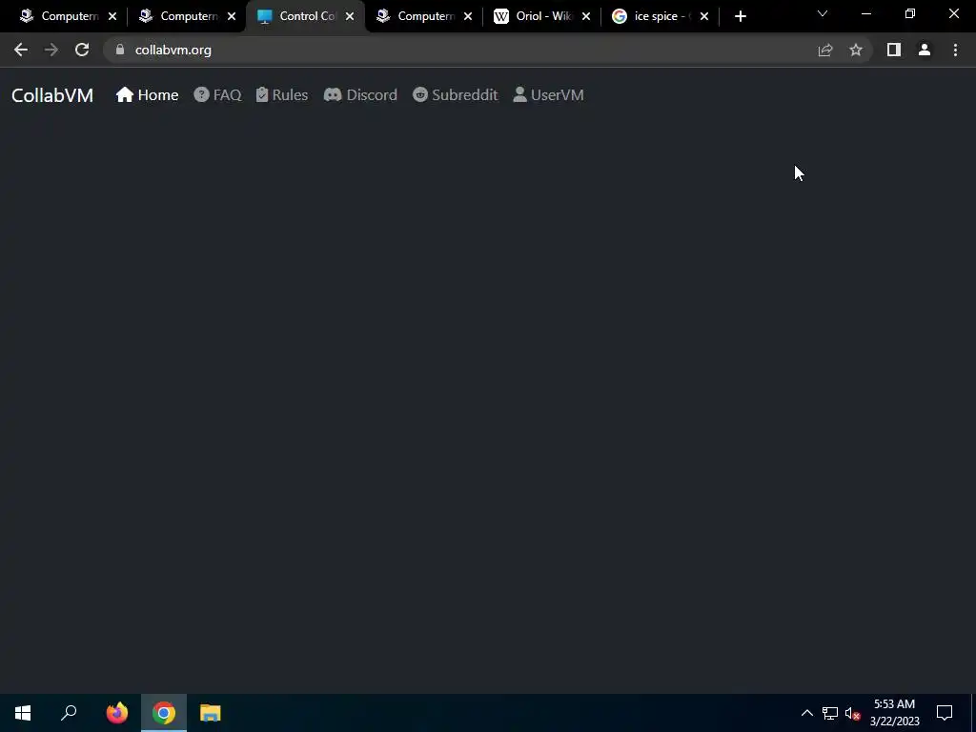
Task: Open the Windows Start menu
Action: point(23,713)
